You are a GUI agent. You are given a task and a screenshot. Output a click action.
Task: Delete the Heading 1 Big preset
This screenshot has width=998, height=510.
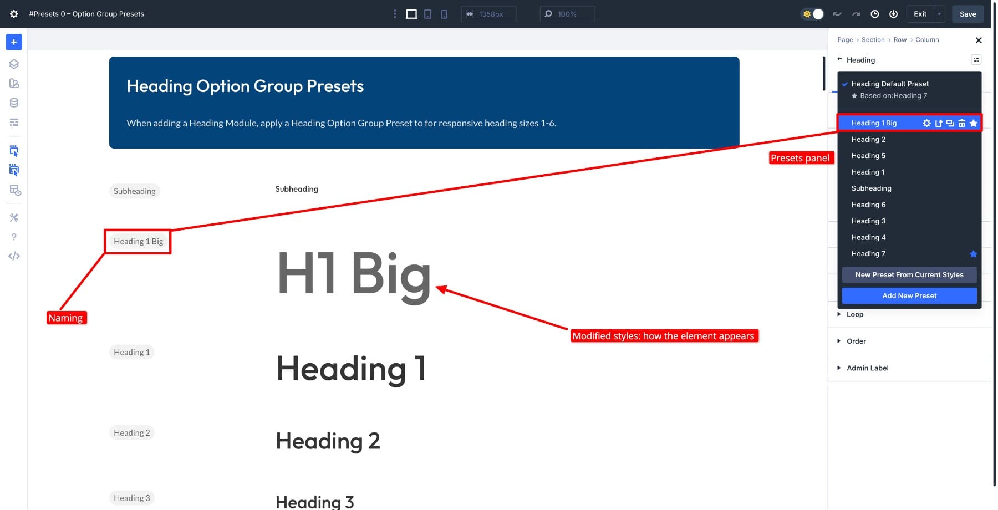pyautogui.click(x=961, y=123)
